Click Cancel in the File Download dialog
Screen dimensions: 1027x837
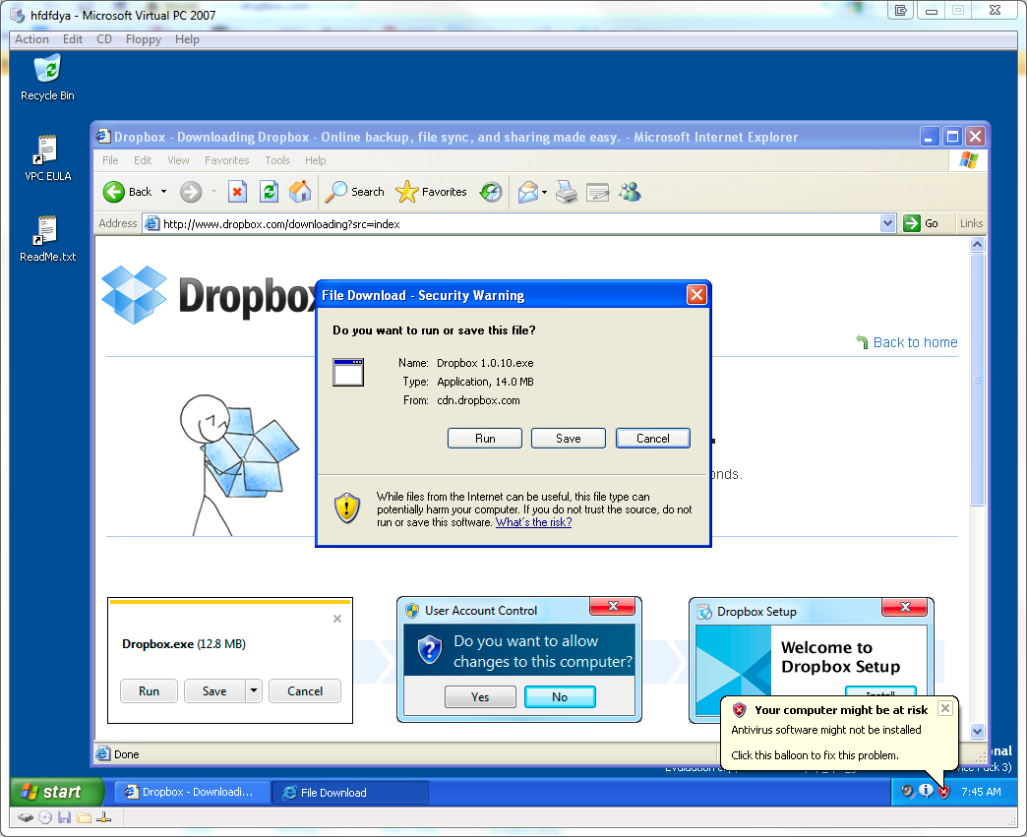(653, 438)
